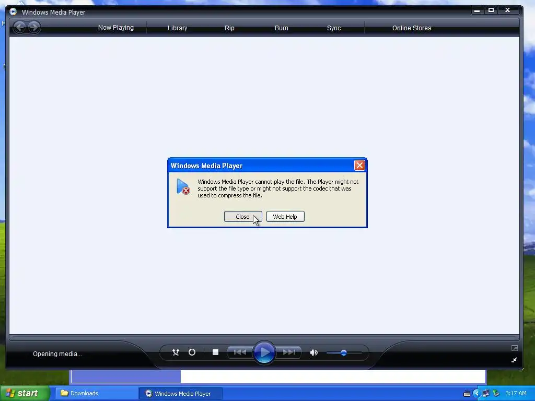The image size is (535, 401).
Task: Toggle repeat mode
Action: [x=192, y=352]
